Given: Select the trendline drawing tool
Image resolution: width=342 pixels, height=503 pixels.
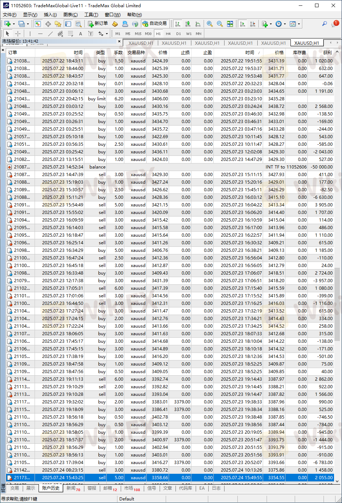Looking at the screenshot, I should [50, 34].
